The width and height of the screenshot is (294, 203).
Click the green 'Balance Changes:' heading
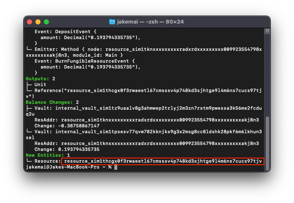tap(49, 102)
